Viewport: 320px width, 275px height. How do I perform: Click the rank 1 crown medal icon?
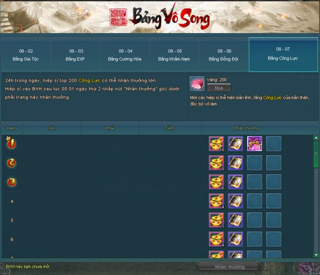pos(11,143)
